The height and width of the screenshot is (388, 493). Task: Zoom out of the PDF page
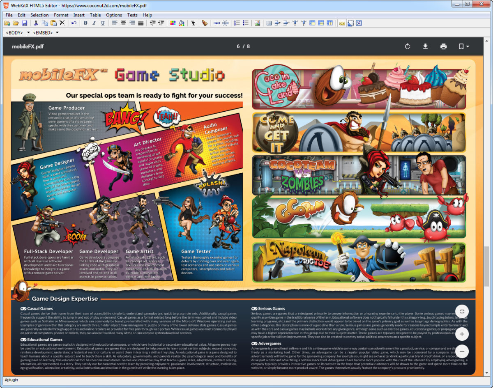coord(462,351)
